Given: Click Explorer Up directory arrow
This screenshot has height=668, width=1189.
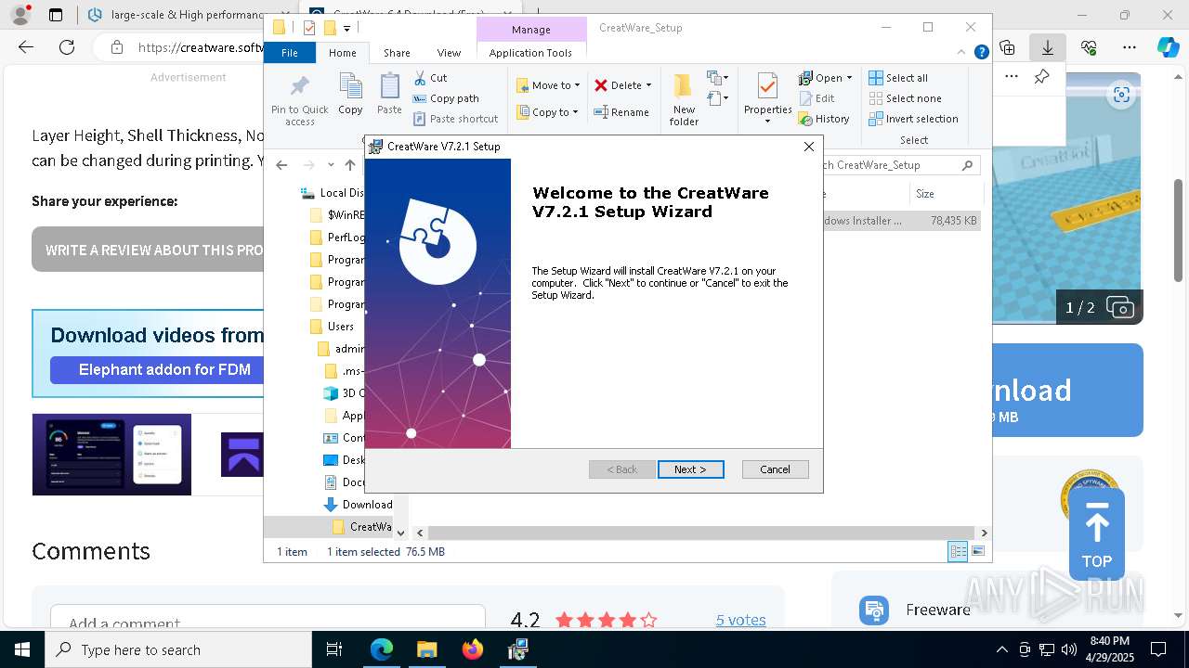Looking at the screenshot, I should (349, 165).
